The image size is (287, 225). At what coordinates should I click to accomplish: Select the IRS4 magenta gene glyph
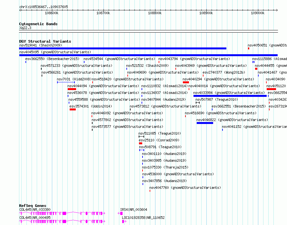pos(120,213)
